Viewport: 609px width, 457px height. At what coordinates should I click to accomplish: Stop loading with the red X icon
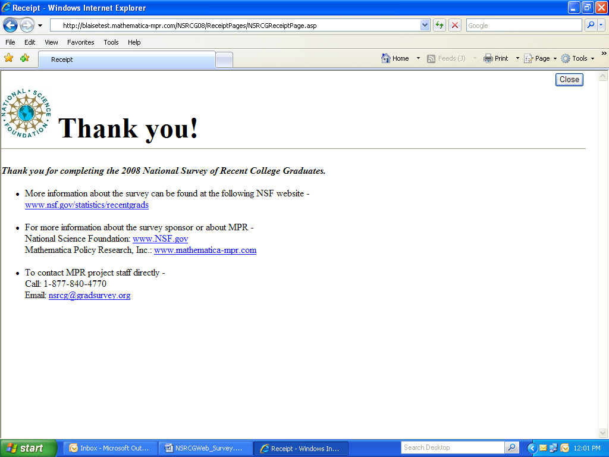click(x=455, y=26)
